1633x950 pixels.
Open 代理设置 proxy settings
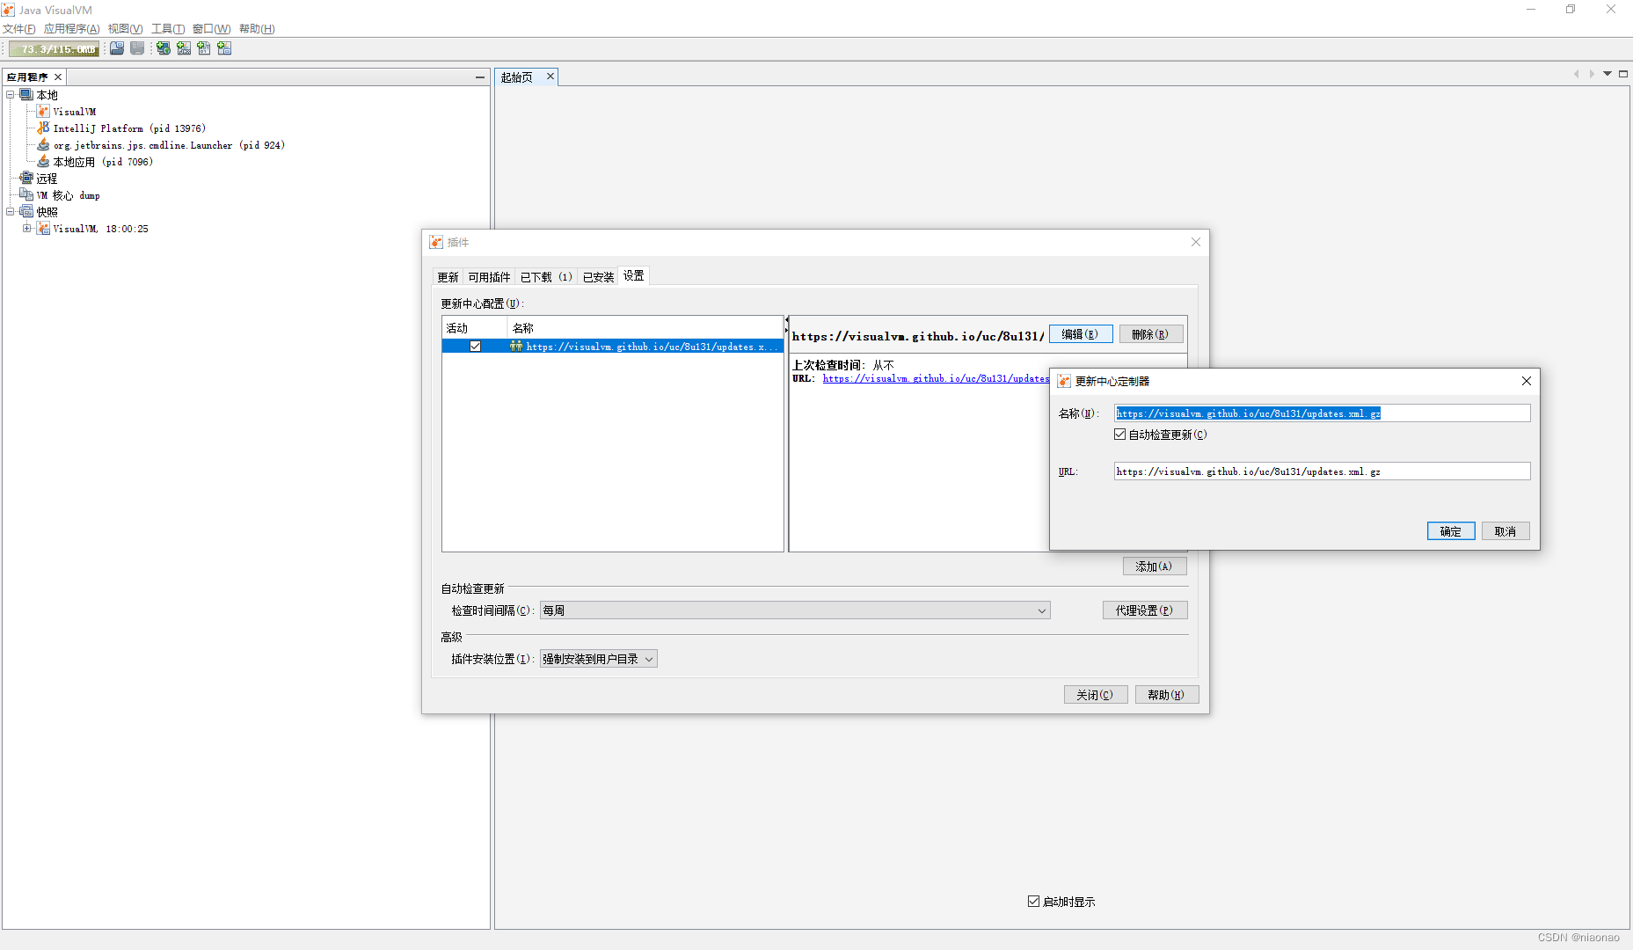[1144, 610]
